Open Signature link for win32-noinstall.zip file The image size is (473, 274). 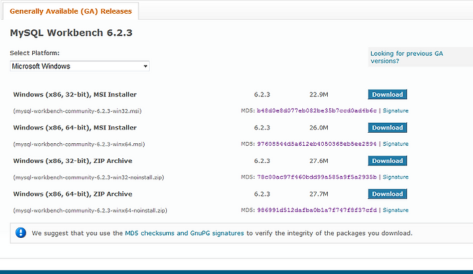coord(395,177)
